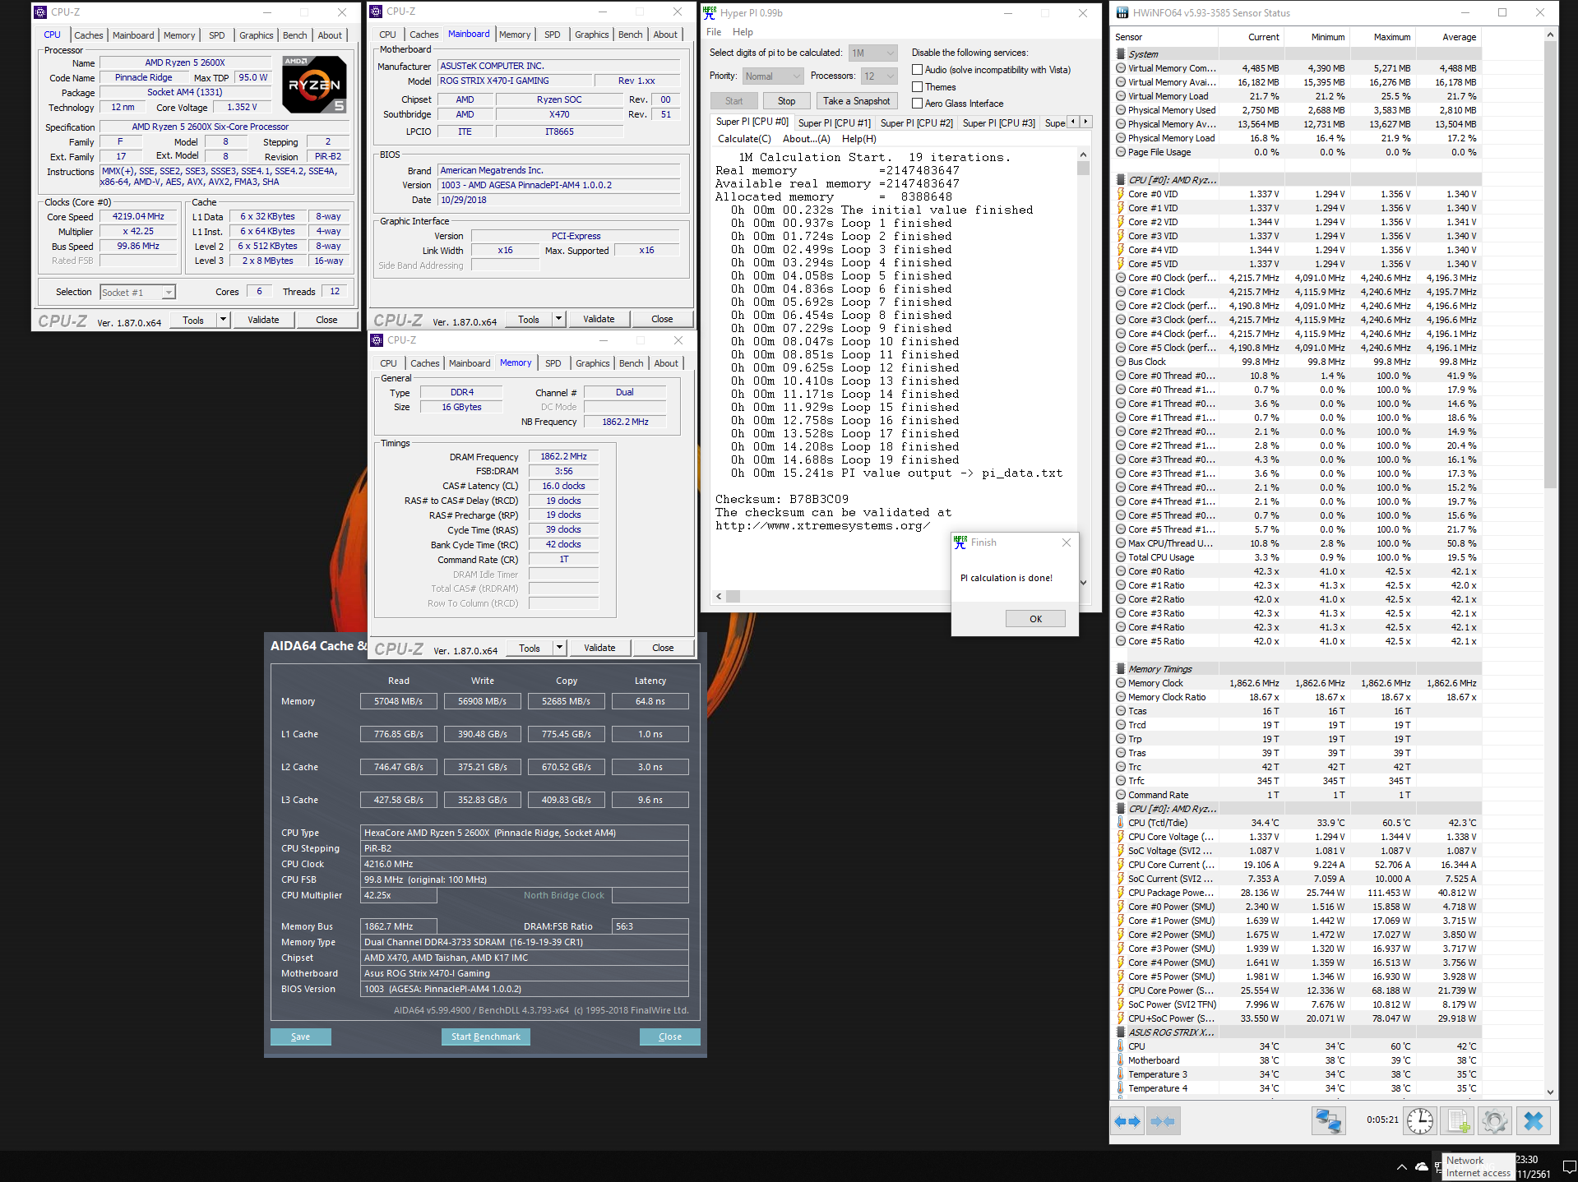The width and height of the screenshot is (1578, 1182).
Task: Select the Super PI [CPU #2] tab
Action: (x=916, y=123)
